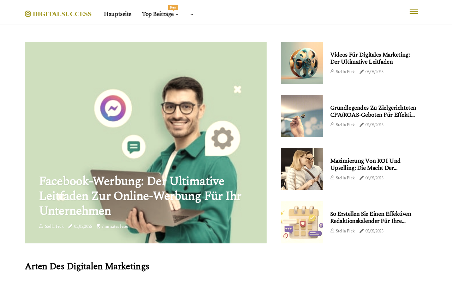452x283 pixels.
Task: Open the Videos Für Digitales Marketing article
Action: [370, 58]
